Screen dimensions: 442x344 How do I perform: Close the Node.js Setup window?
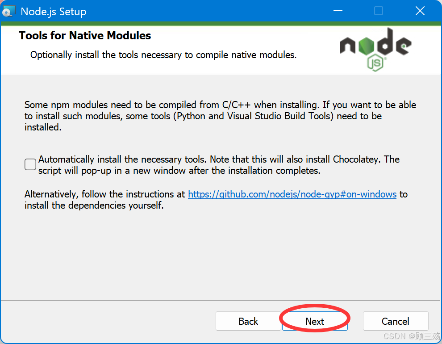(420, 11)
